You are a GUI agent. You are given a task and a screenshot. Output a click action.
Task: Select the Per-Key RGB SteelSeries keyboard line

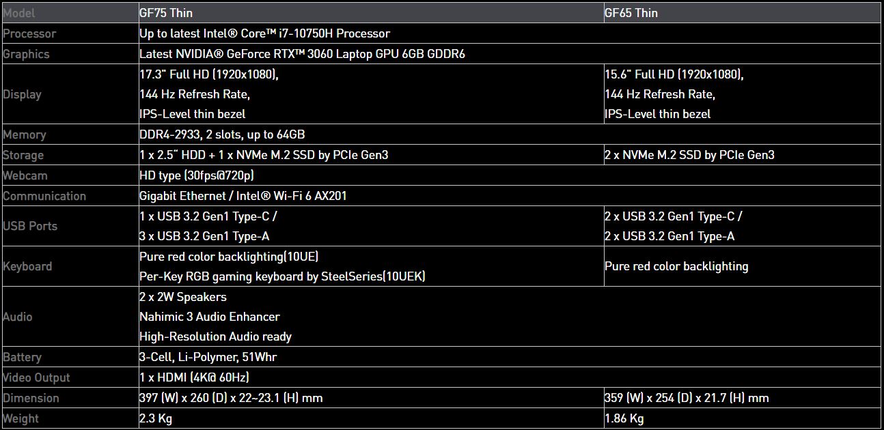283,276
